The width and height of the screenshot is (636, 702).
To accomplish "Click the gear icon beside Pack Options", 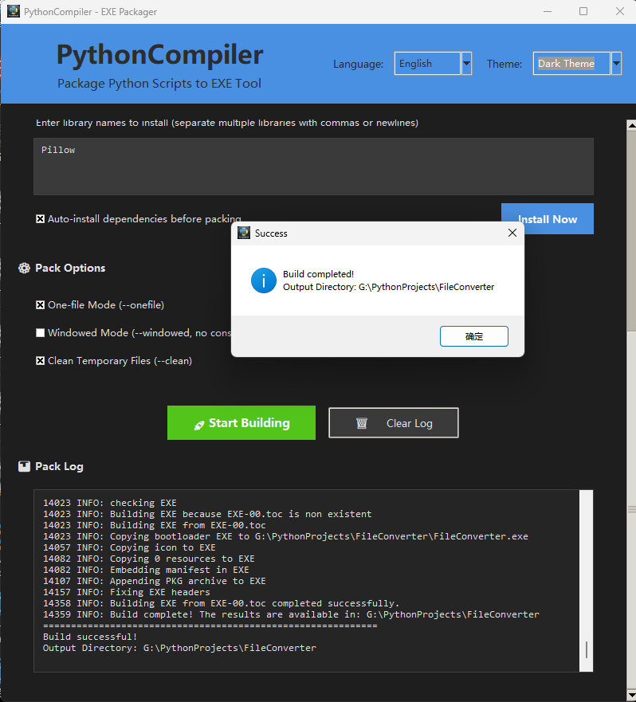I will [x=24, y=269].
